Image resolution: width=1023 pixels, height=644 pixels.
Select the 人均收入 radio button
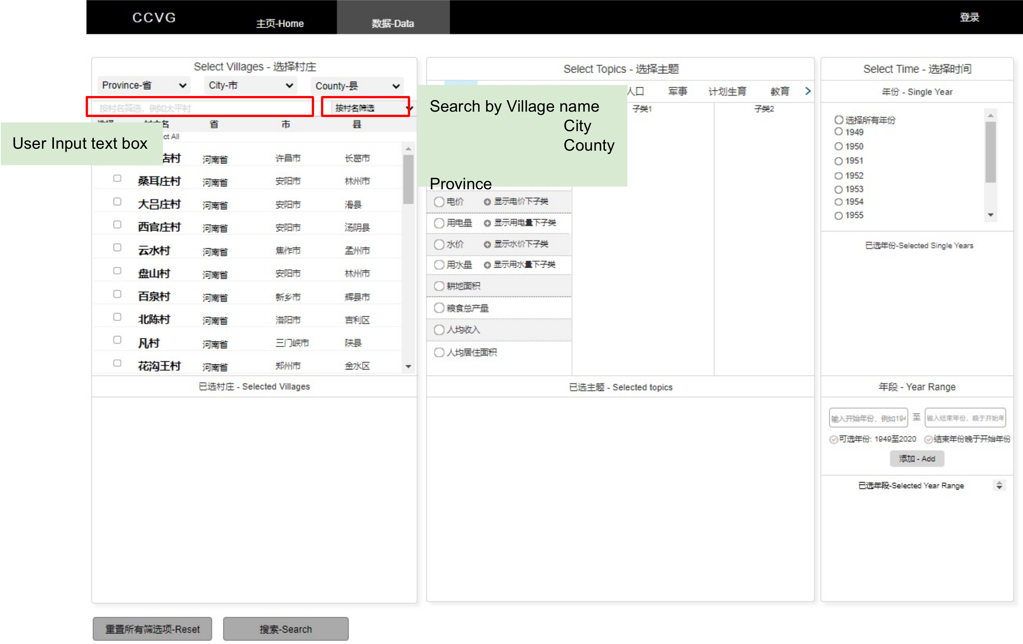(x=439, y=330)
